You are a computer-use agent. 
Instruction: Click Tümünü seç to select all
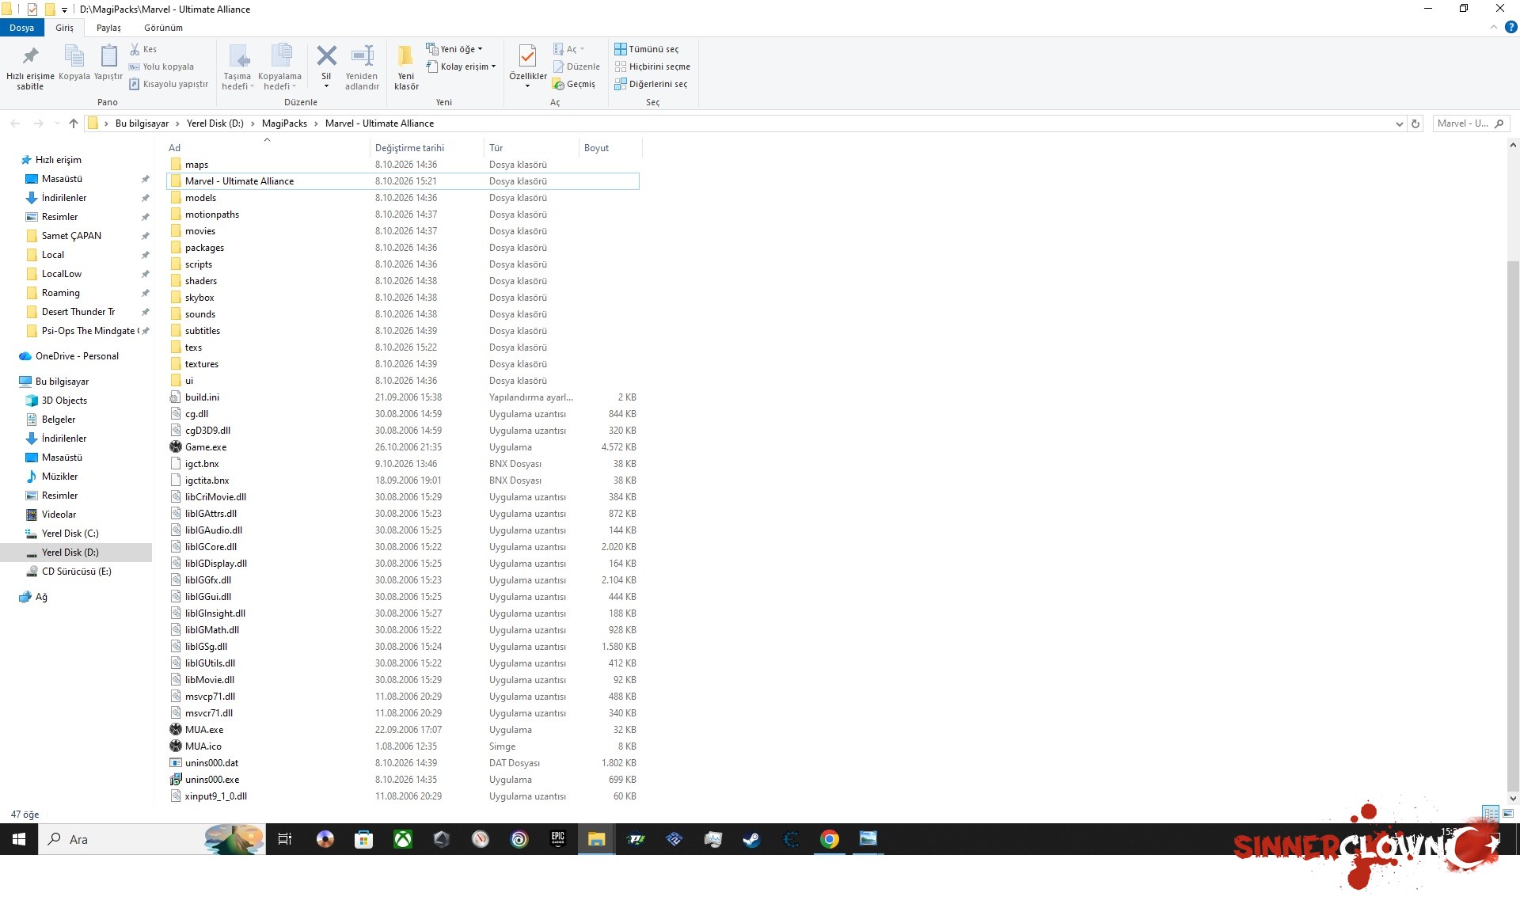[x=647, y=49]
